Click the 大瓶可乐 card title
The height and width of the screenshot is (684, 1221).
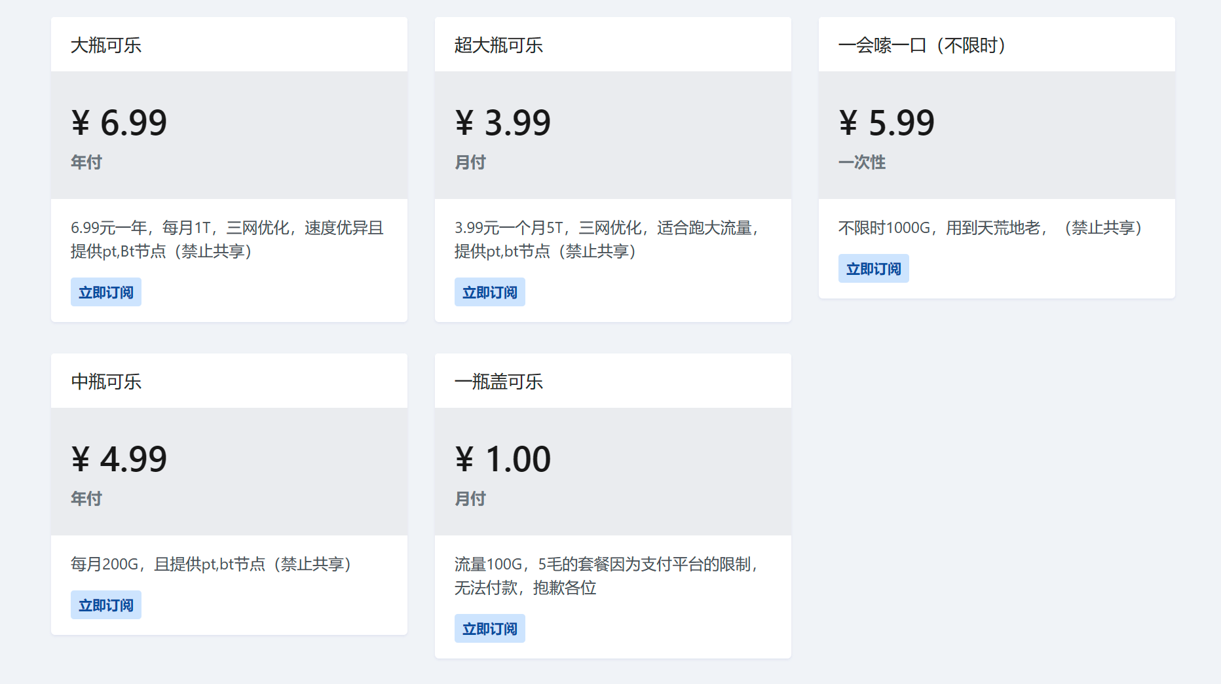click(106, 45)
